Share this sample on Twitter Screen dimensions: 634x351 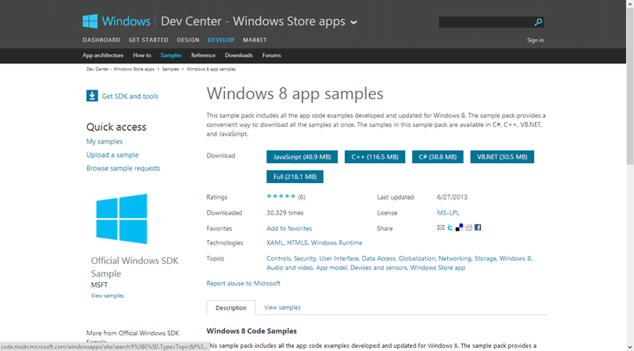pos(450,227)
